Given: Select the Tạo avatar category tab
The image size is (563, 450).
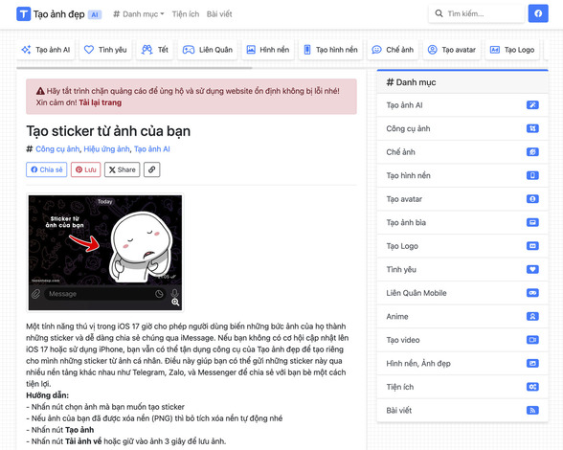Looking at the screenshot, I should [451, 50].
